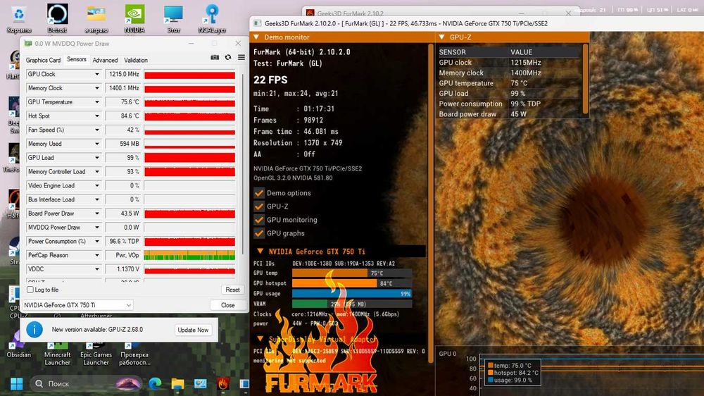Click the 1.1370 V VDDC value
Viewport: 704px width, 396px height.
click(x=123, y=269)
